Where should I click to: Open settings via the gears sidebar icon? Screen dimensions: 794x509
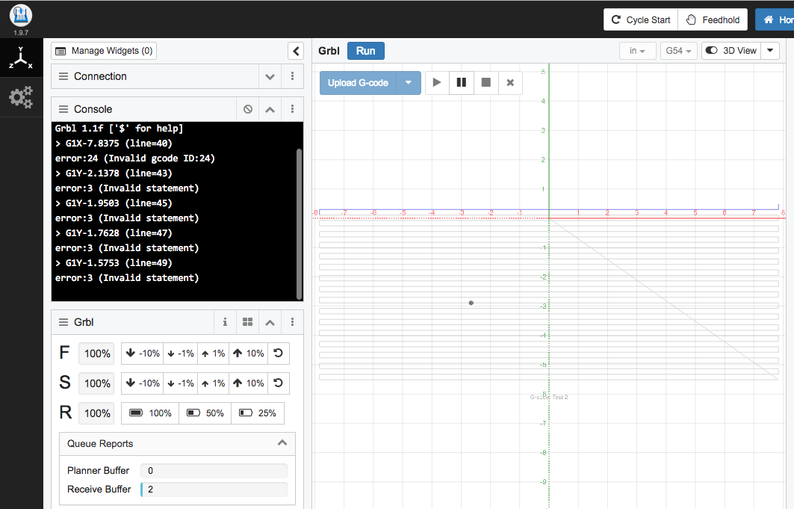coord(21,97)
